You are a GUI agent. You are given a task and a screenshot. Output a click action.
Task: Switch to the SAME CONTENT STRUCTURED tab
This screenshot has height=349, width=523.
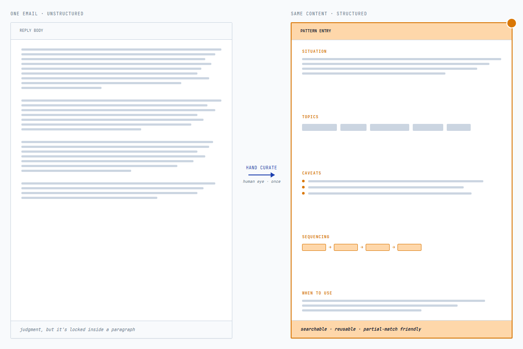click(329, 14)
